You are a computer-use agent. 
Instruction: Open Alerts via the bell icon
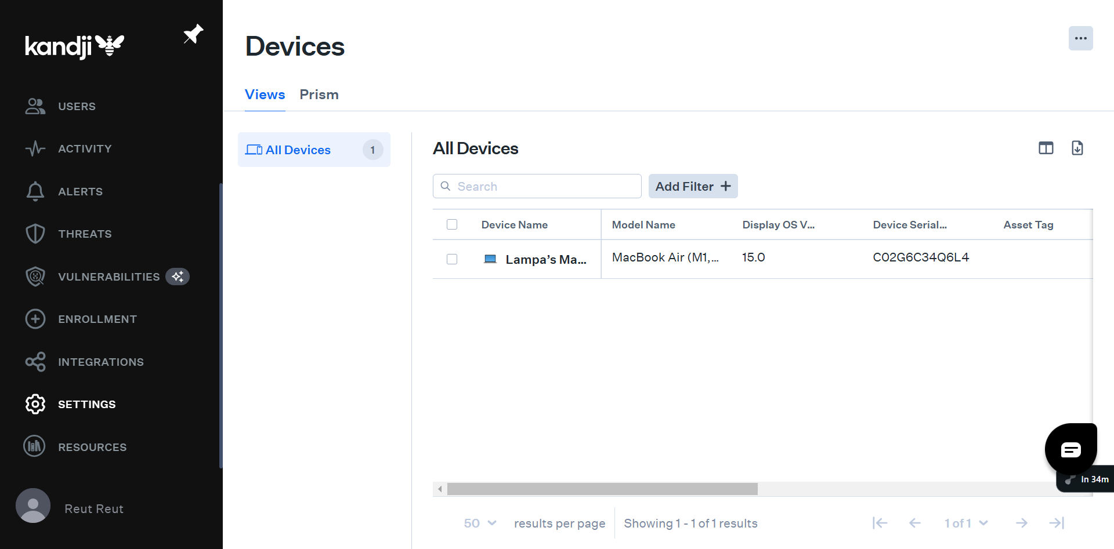tap(35, 191)
